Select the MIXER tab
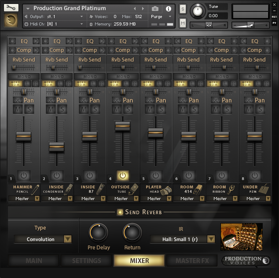This screenshot has width=279, height=278. click(139, 260)
